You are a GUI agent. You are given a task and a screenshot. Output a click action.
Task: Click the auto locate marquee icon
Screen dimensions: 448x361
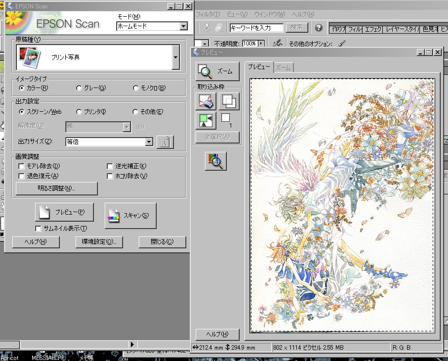click(x=205, y=120)
